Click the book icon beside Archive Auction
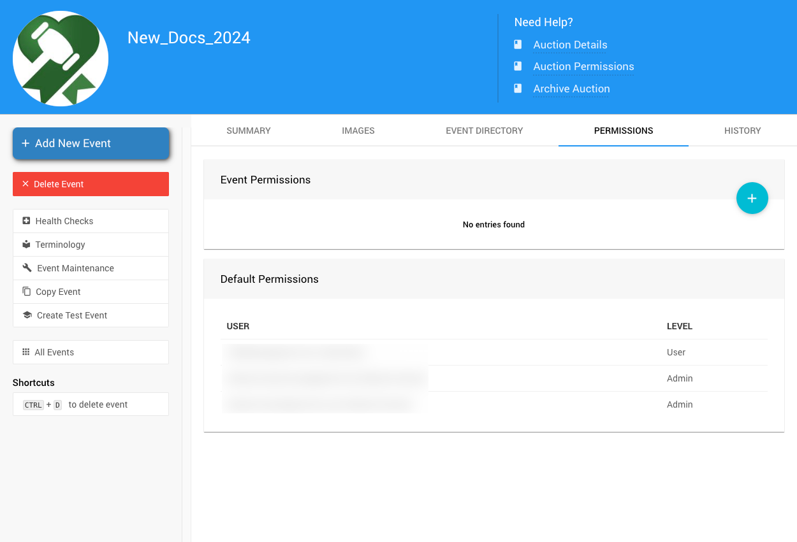Screen dimensions: 797x542 point(518,89)
